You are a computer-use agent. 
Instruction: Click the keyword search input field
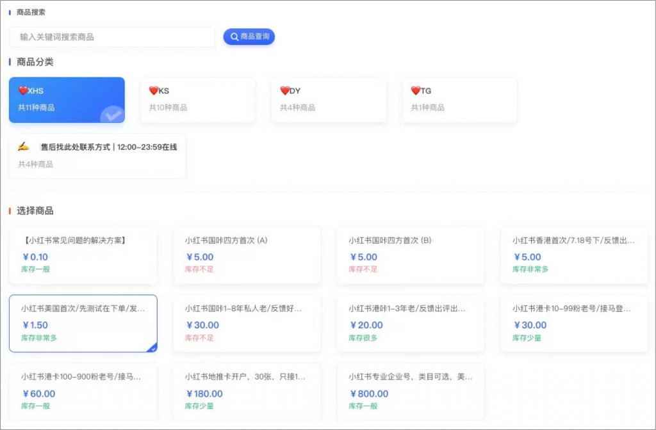click(112, 38)
